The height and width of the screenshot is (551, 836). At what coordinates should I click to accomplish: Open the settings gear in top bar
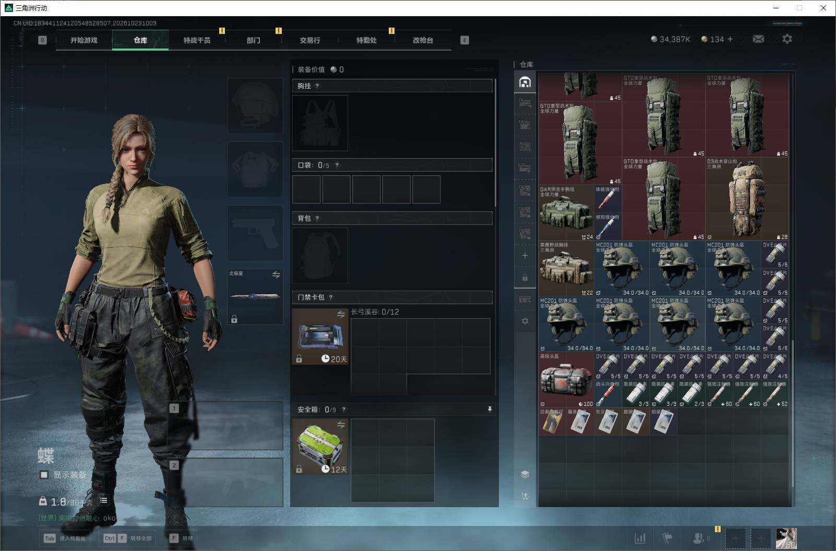(787, 39)
